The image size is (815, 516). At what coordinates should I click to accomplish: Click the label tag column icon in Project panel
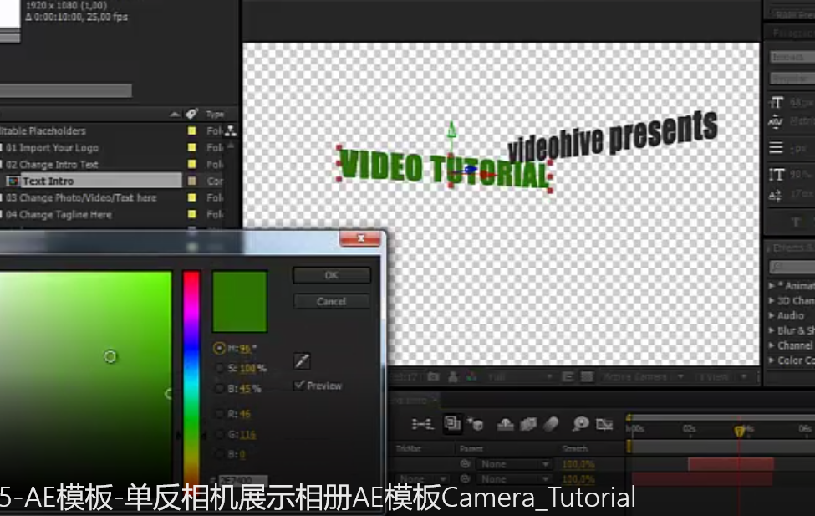pos(191,114)
